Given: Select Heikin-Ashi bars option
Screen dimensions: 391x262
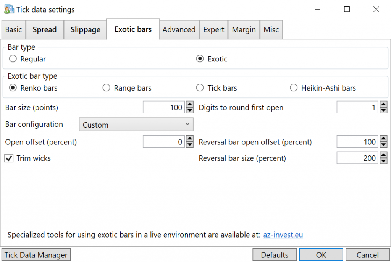Looking at the screenshot, I should [294, 88].
